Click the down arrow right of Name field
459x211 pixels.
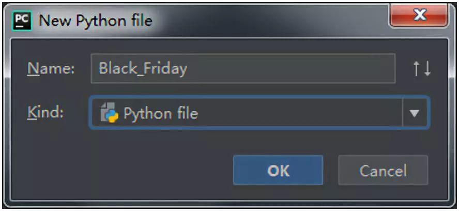[427, 68]
